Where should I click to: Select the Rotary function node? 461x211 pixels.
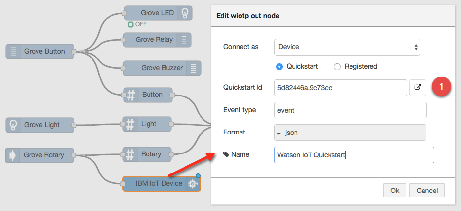151,154
